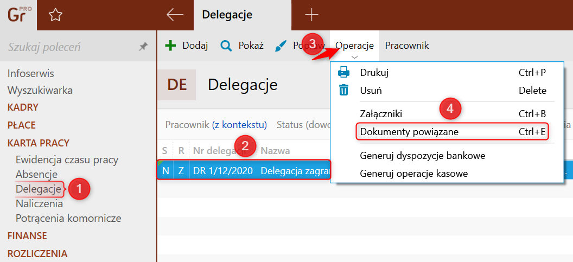Expand the KADRY section in sidebar
573x262 pixels.
click(23, 107)
